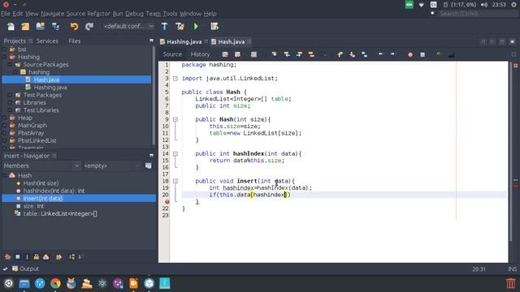This screenshot has height=292, width=520.
Task: Click the Last Edit editor toolbar icon
Action: pos(225,54)
